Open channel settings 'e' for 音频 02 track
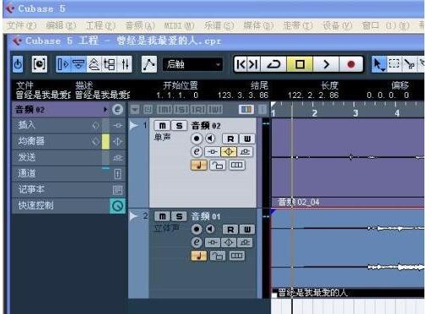 [197, 152]
